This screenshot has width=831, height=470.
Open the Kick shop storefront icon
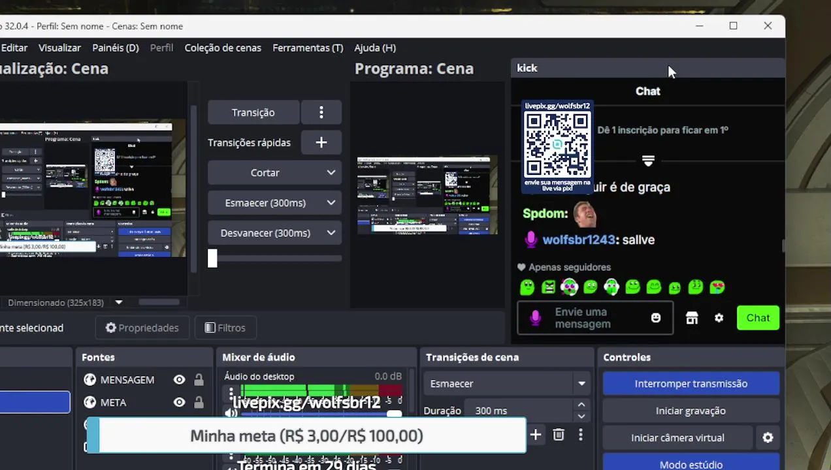692,318
